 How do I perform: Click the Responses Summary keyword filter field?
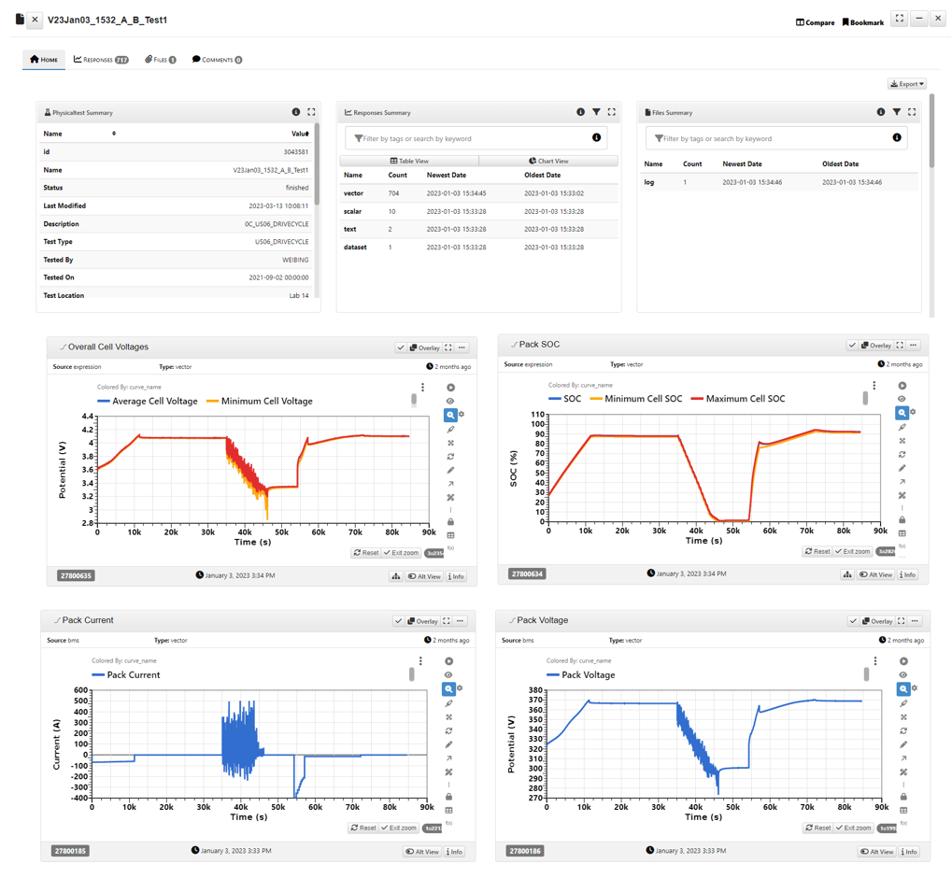[x=476, y=138]
